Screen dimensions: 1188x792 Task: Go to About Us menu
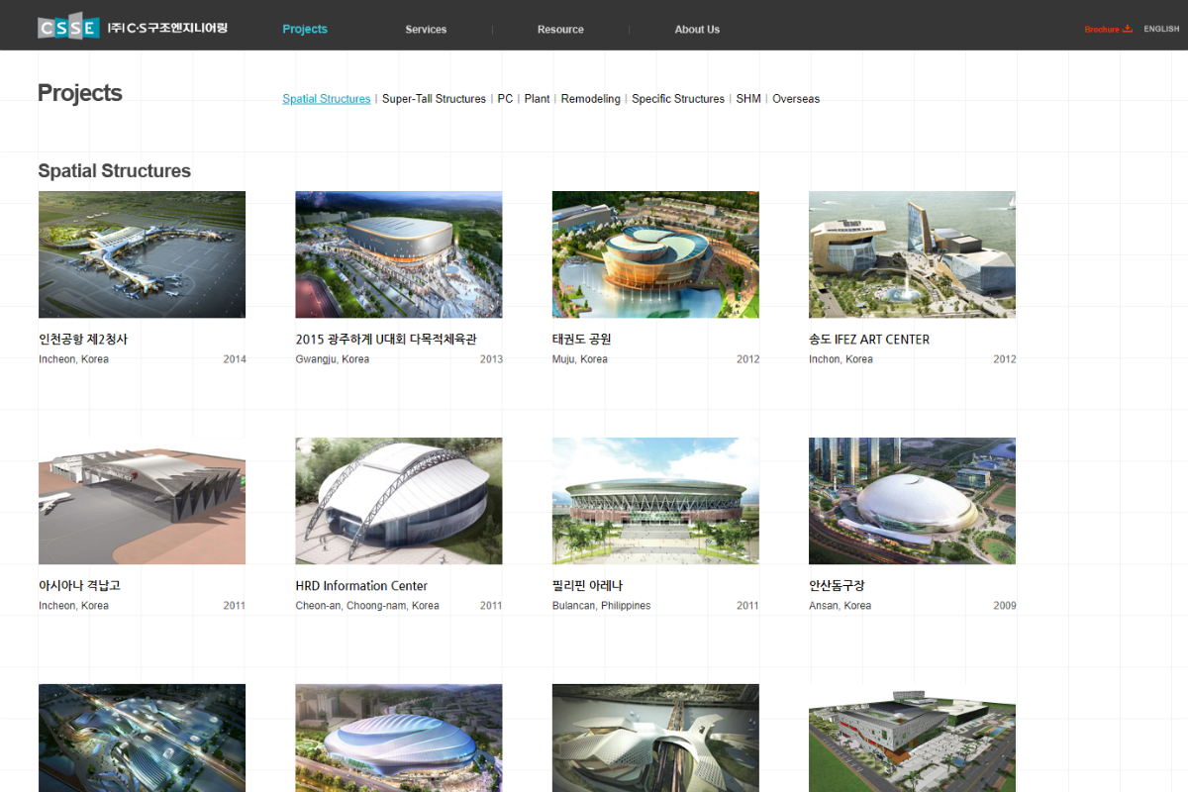[697, 30]
